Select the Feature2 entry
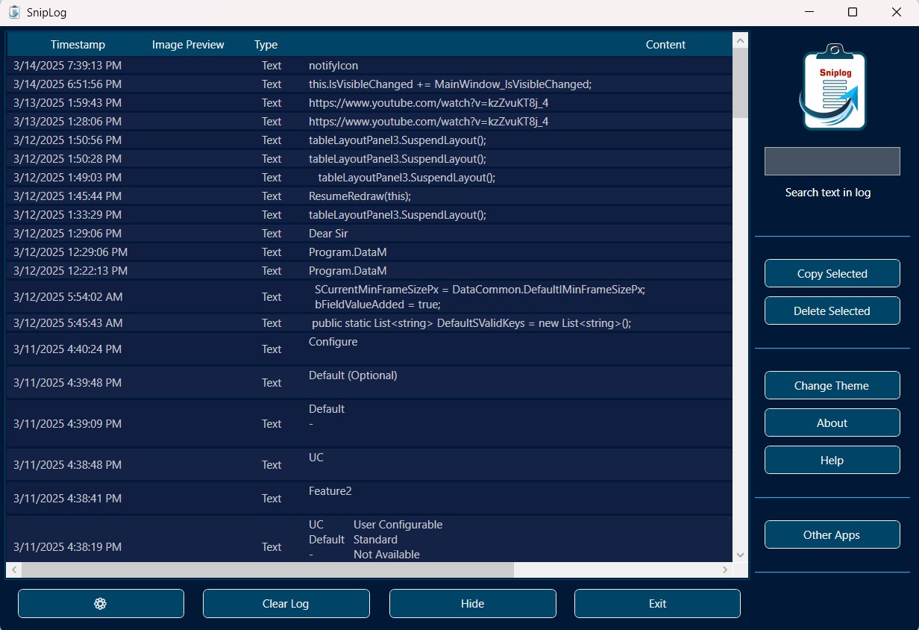Viewport: 919px width, 630px height. [370, 499]
